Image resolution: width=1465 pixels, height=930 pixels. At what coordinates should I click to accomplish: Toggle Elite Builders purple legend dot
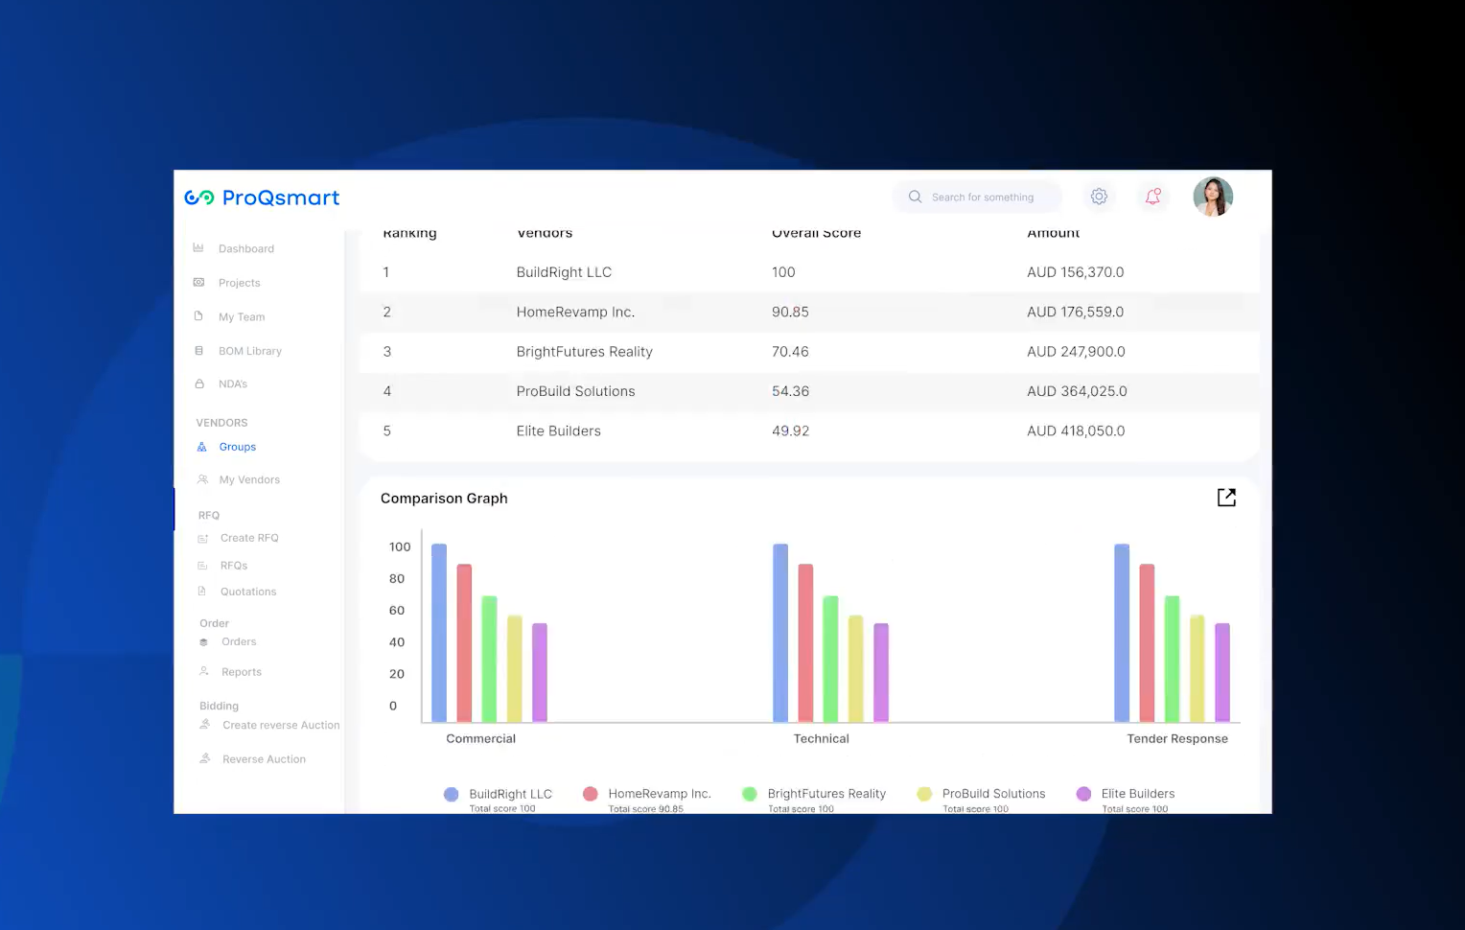pos(1083,794)
